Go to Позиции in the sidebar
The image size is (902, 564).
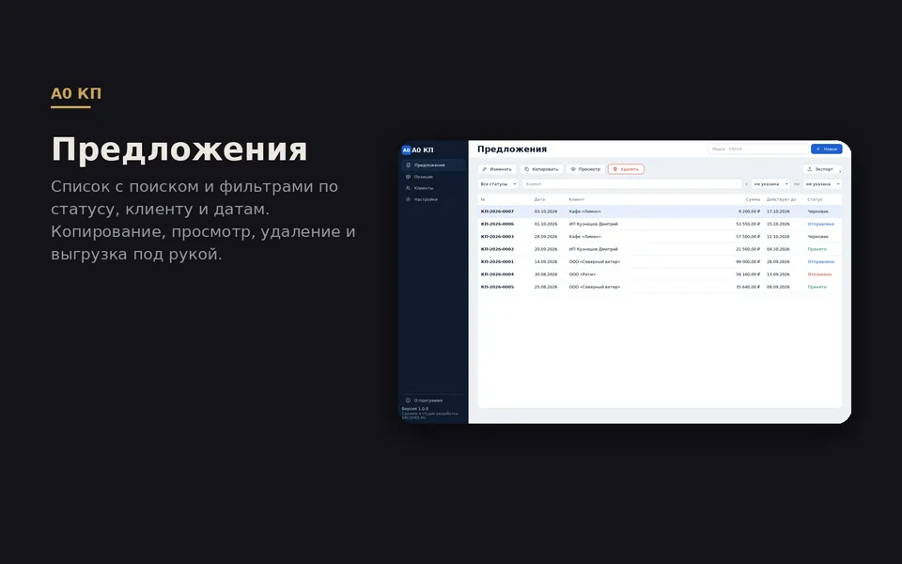(x=433, y=177)
